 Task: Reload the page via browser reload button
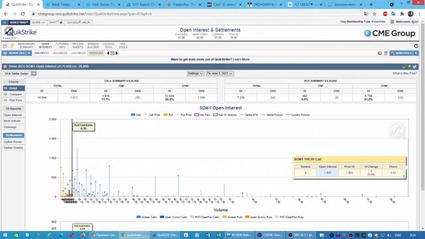23,14
